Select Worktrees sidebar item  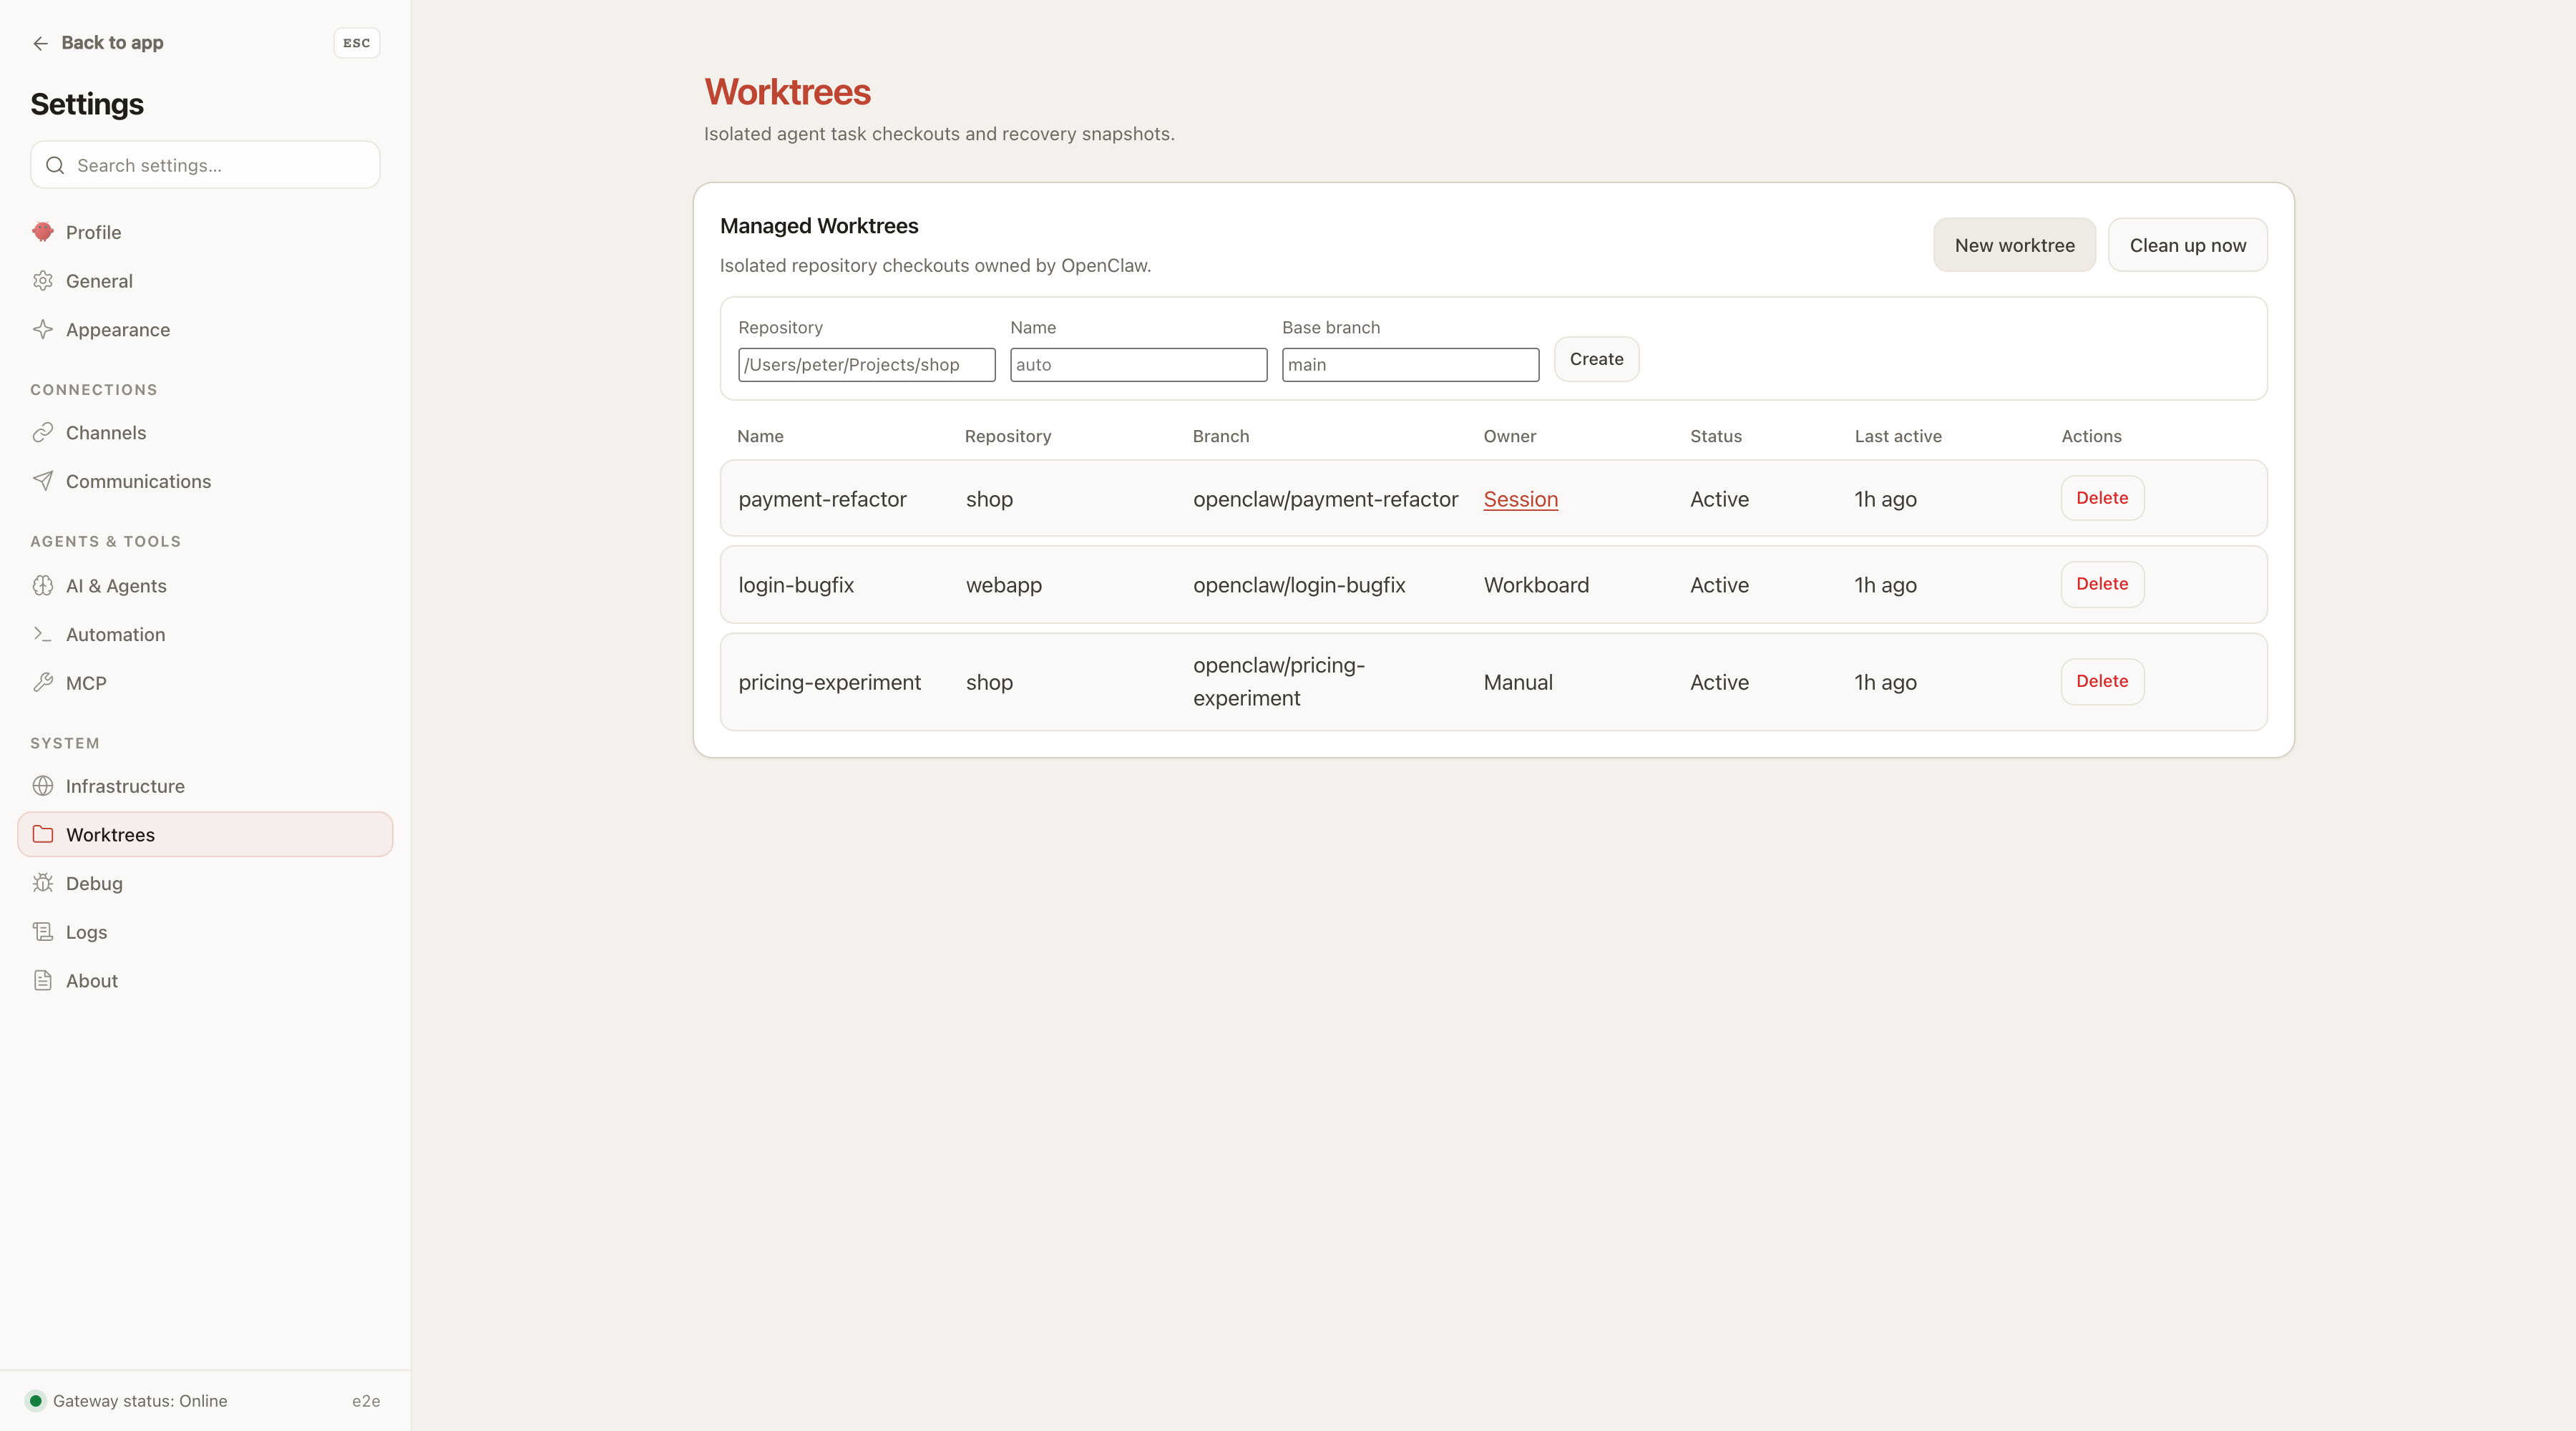coord(205,834)
